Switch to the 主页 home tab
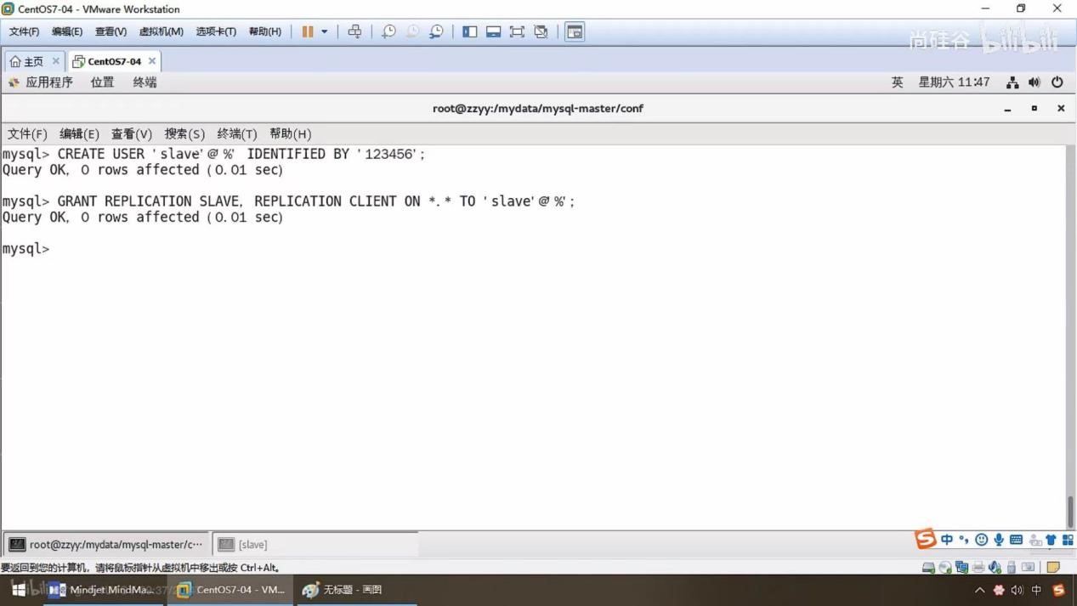This screenshot has width=1077, height=606. point(26,61)
